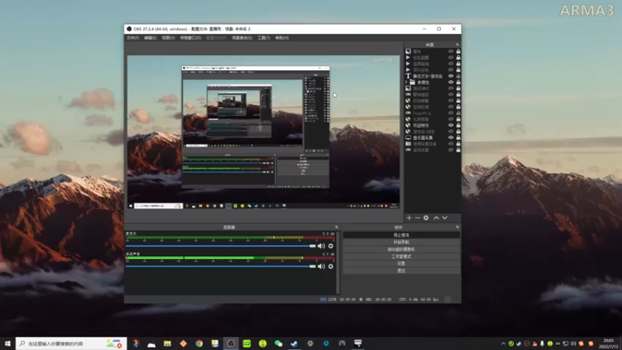Open the 停靠窗口(D) menu
The width and height of the screenshot is (622, 350).
(x=190, y=37)
